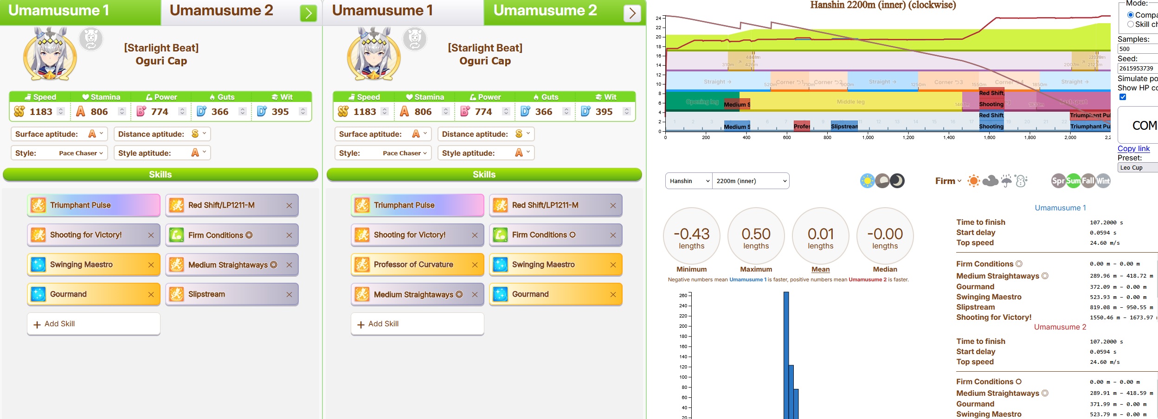Open the Firm ground condition dropdown
The width and height of the screenshot is (1158, 419).
pyautogui.click(x=948, y=181)
